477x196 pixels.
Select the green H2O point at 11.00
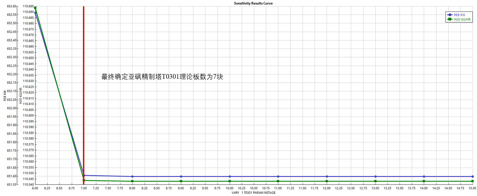[278, 181]
